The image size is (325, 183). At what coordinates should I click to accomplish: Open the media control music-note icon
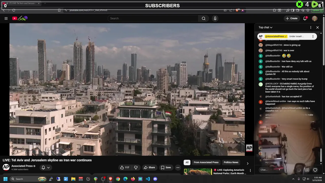click(x=287, y=10)
